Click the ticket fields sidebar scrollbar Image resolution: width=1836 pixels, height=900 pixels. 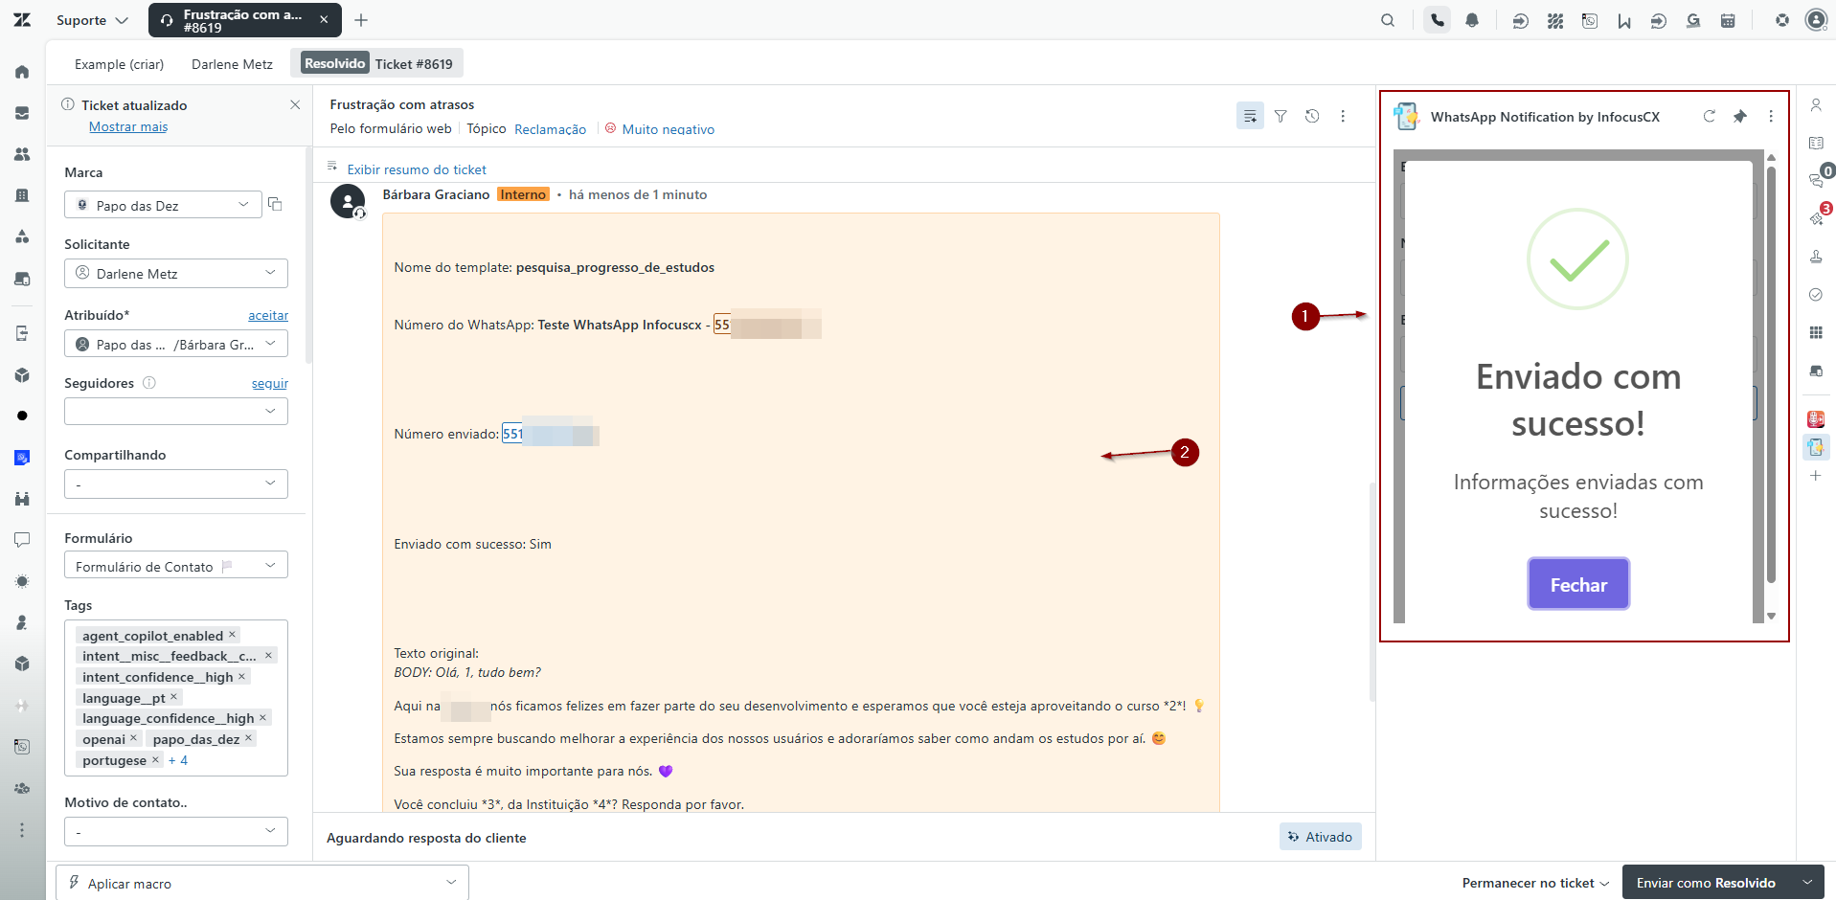coord(308,256)
